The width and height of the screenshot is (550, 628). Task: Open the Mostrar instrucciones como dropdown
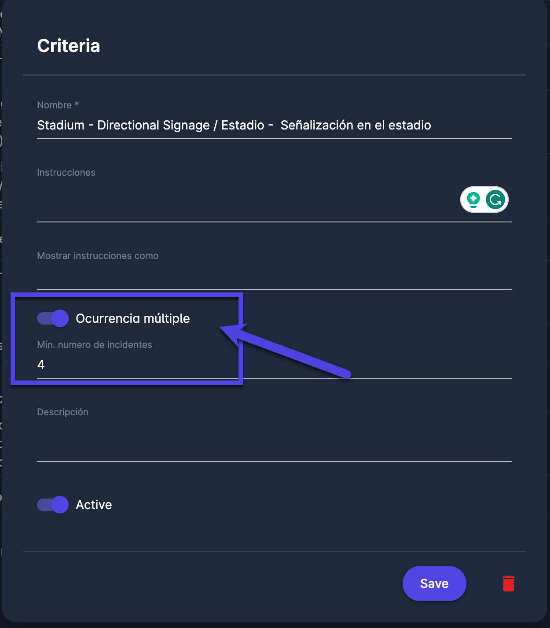click(x=274, y=277)
